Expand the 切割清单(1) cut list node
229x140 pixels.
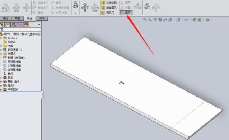coord(1,50)
